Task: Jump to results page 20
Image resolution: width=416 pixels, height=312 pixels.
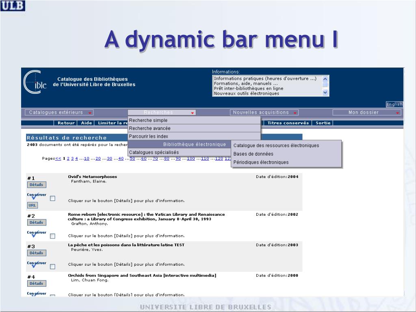Action: pos(98,158)
